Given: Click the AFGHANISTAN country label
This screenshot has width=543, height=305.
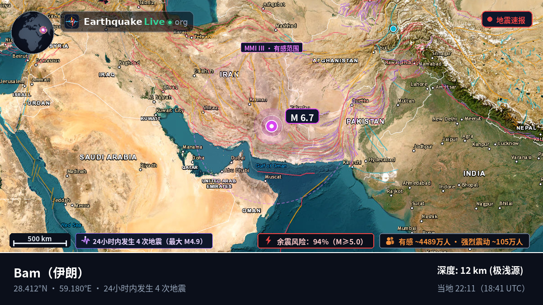Looking at the screenshot, I should (x=335, y=61).
